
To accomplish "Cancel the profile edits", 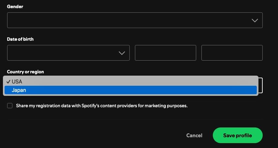I will pos(194,135).
